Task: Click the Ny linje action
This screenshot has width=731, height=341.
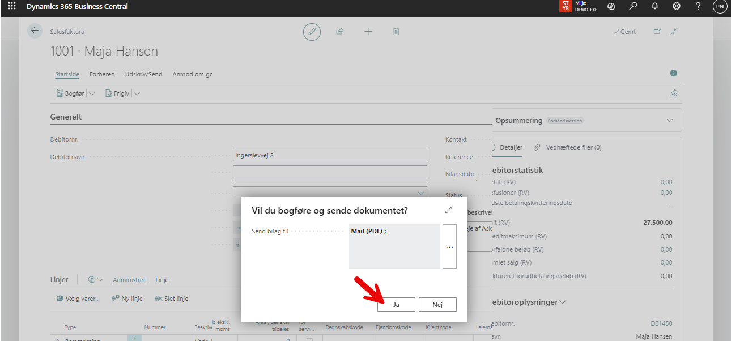Action: 127,299
